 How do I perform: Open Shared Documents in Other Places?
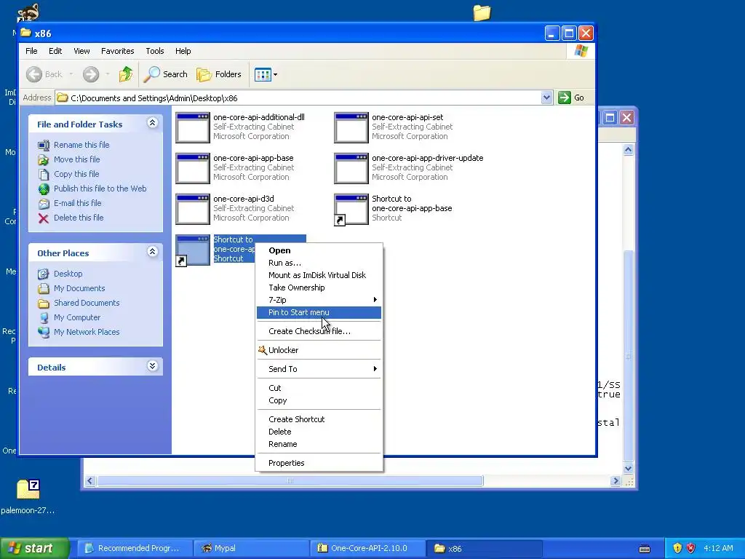[87, 303]
